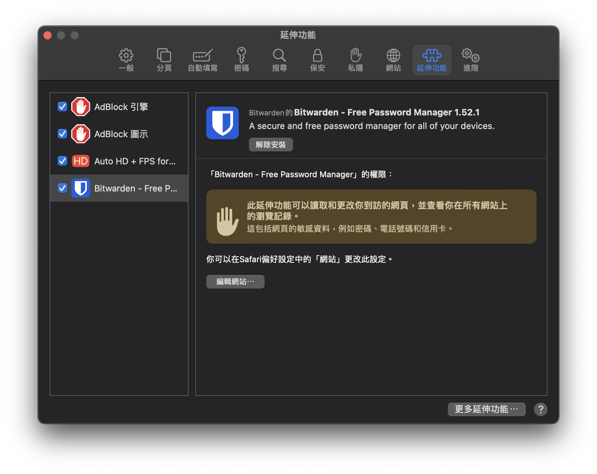Disable the Bitwarden extension checkbox
Viewport: 597px width, 474px height.
point(62,188)
